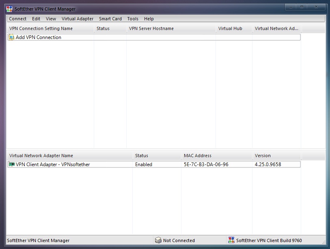Open the View menu
330x249 pixels.
click(x=51, y=19)
